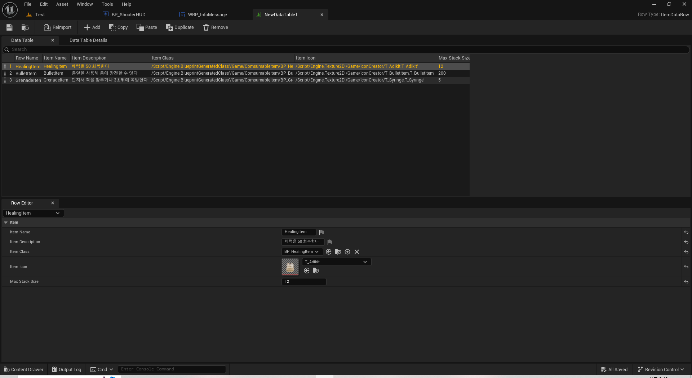Screen dimensions: 692x378
Task: Collapse the Item category in Row Editor
Action: coord(5,222)
